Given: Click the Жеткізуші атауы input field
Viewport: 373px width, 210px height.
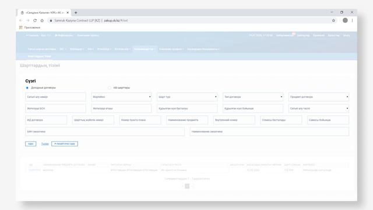Looking at the screenshot, I should [x=121, y=108].
